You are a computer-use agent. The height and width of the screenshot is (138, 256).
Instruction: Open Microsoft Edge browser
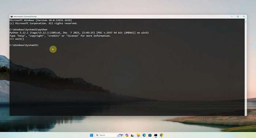(144, 135)
